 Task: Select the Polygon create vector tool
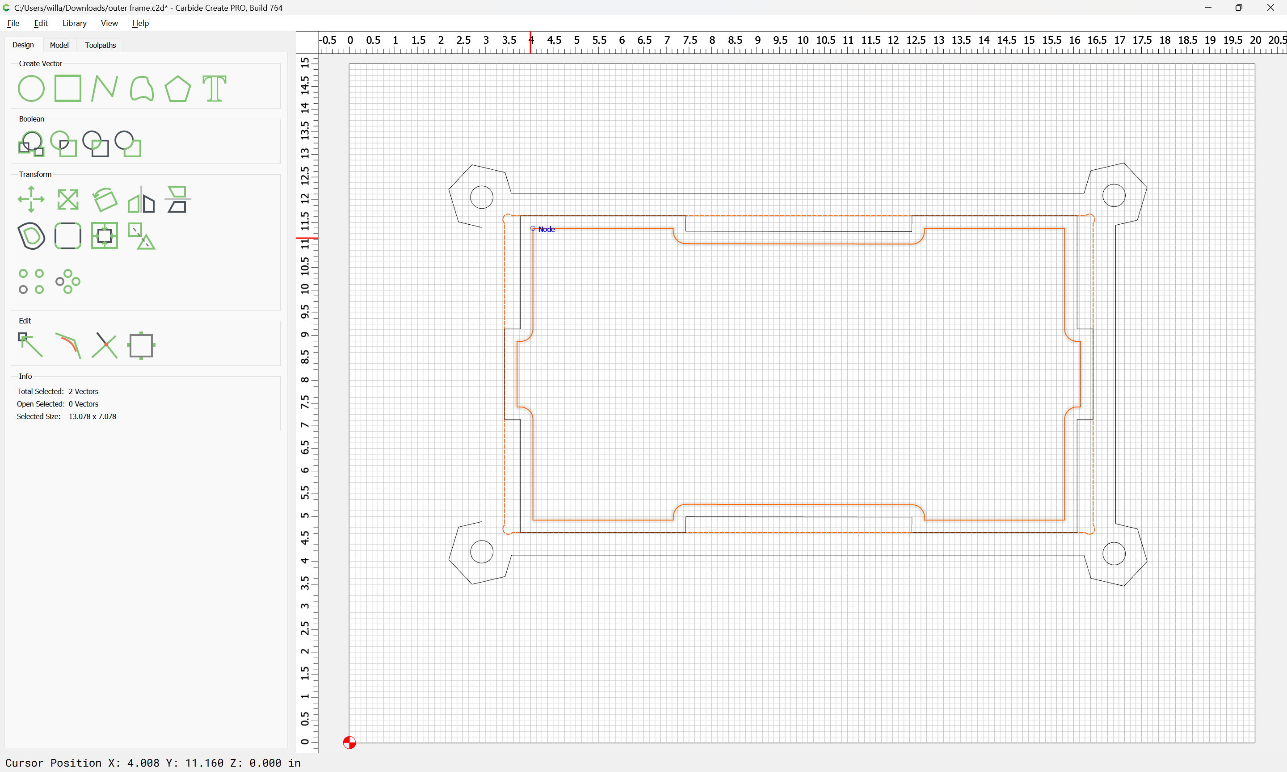tap(178, 88)
